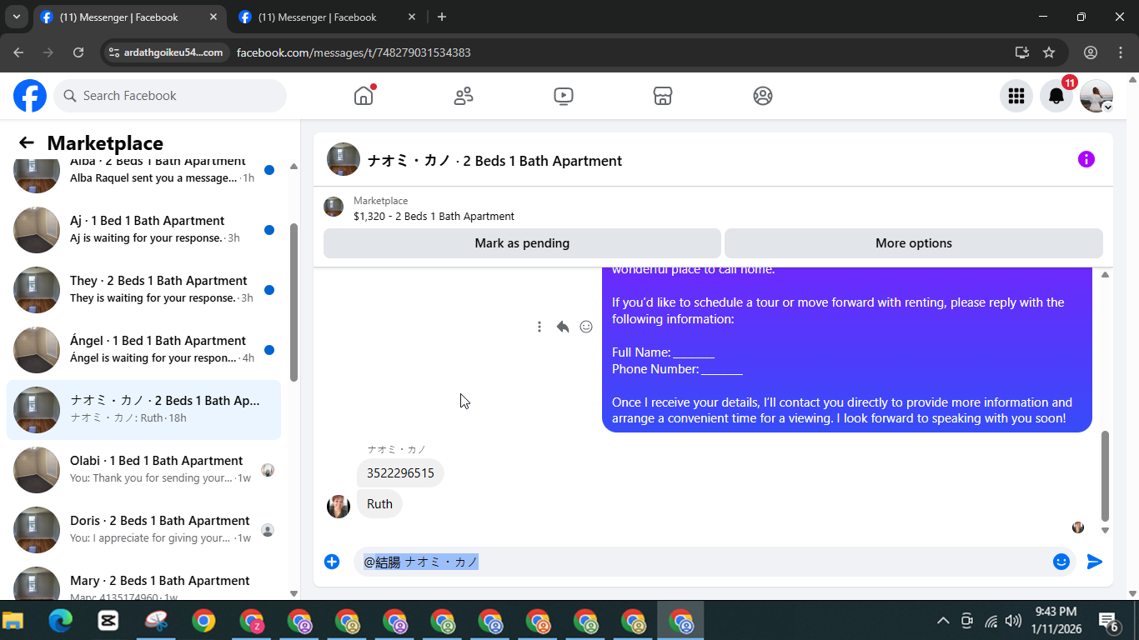This screenshot has width=1139, height=640.
Task: Click the conversation list scrollbar
Action: [294, 302]
